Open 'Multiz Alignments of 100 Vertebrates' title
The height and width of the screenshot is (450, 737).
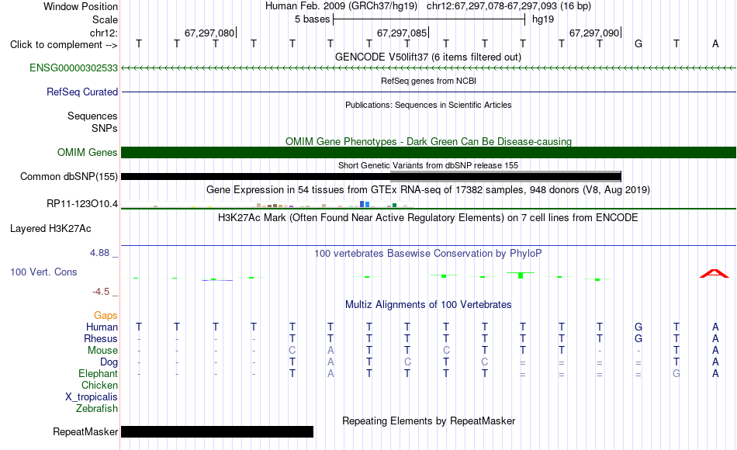point(428,304)
